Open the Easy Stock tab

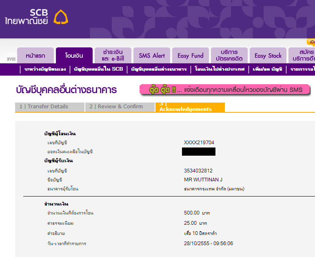pyautogui.click(x=268, y=56)
